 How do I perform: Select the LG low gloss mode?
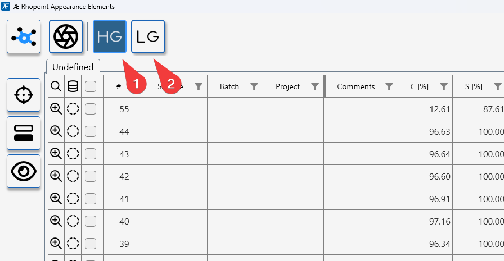(x=147, y=37)
